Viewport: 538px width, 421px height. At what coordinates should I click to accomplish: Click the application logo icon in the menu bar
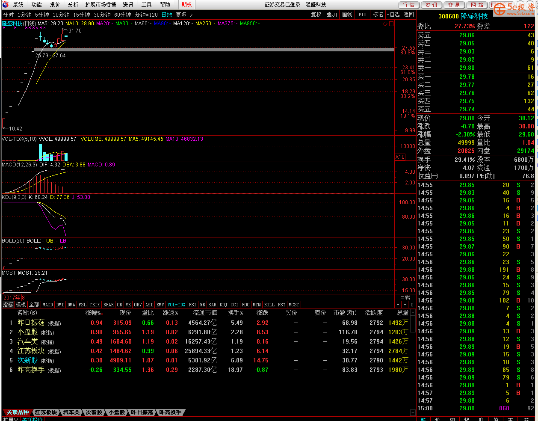point(5,5)
